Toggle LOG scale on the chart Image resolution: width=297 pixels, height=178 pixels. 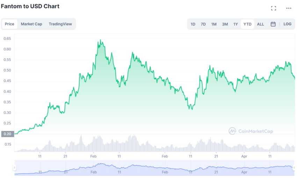(287, 24)
